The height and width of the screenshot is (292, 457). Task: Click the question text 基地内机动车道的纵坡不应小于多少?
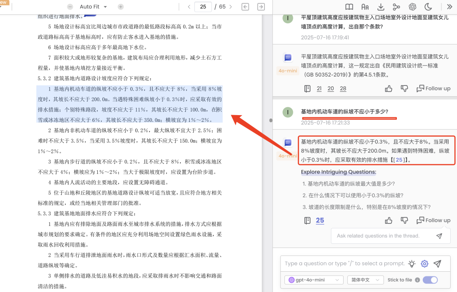344,112
